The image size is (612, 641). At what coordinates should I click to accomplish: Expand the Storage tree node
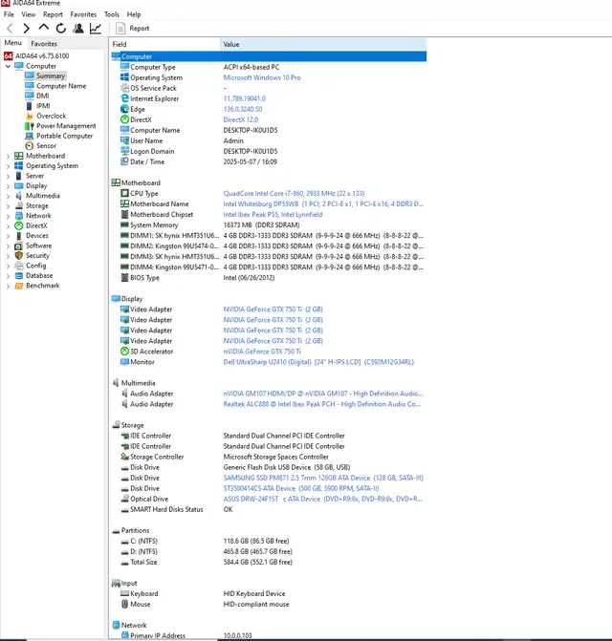tap(8, 206)
